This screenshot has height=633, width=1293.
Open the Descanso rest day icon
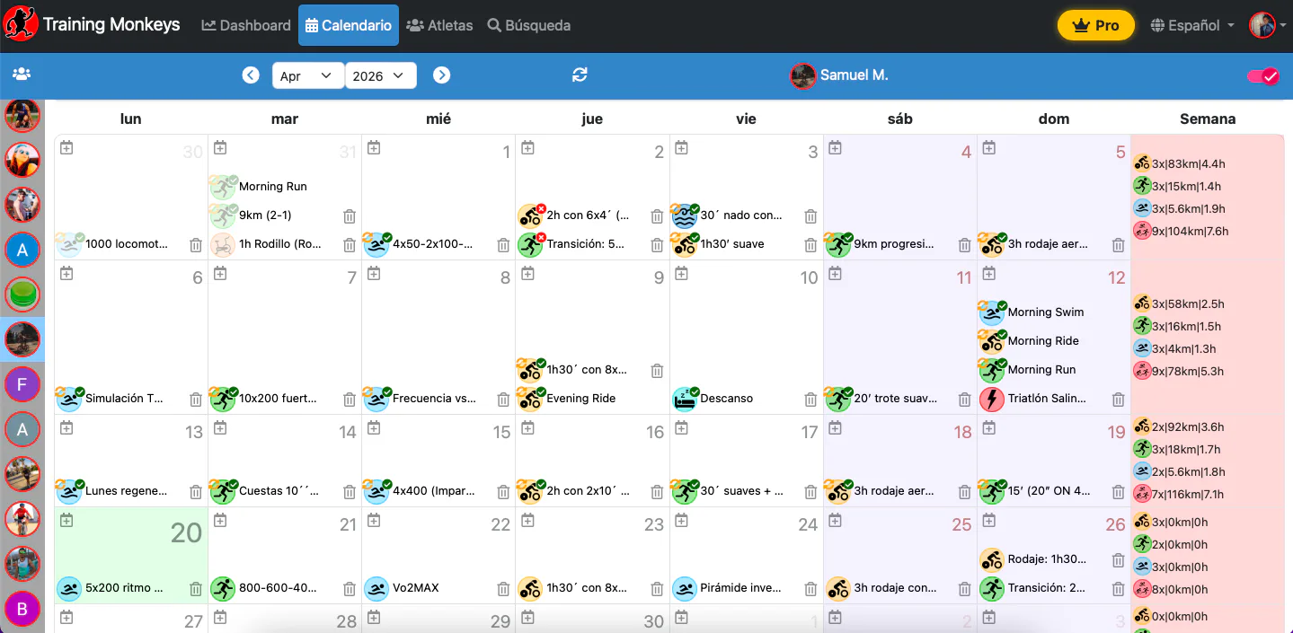[685, 399]
